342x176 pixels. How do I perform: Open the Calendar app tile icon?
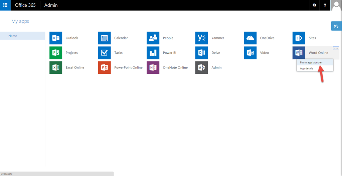pyautogui.click(x=105, y=38)
